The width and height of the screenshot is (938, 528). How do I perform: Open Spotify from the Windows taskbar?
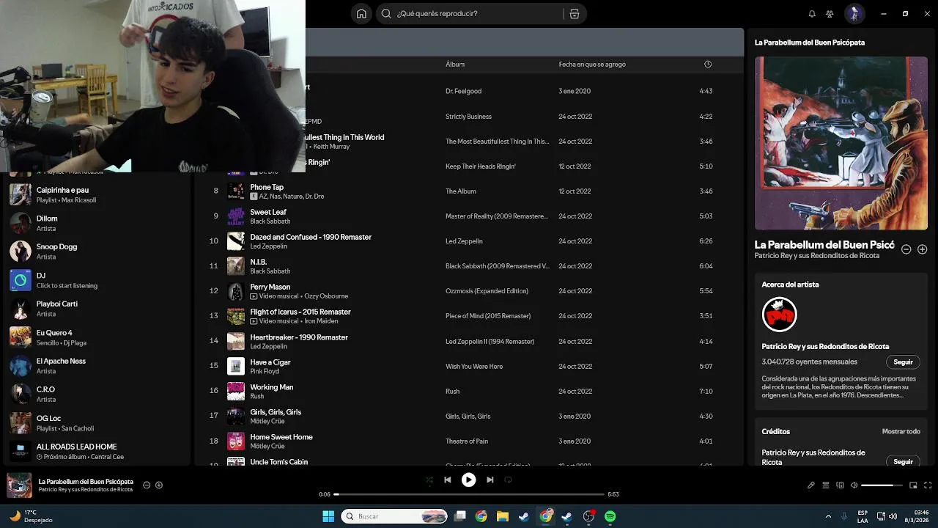[x=610, y=516]
